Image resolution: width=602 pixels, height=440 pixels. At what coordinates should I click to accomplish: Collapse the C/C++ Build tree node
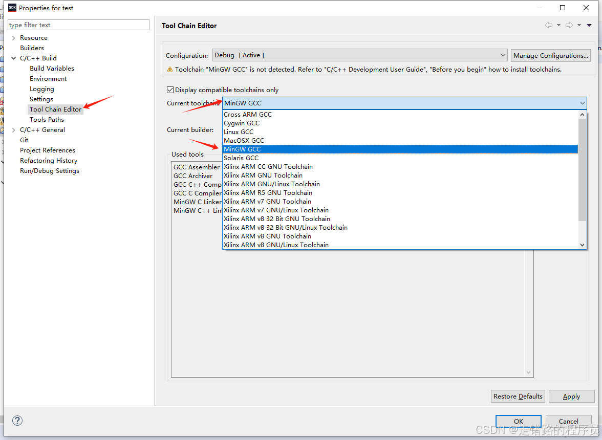pyautogui.click(x=14, y=58)
